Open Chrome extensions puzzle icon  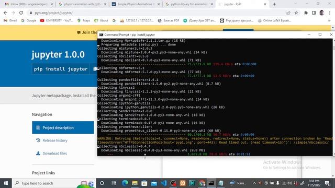(306, 13)
